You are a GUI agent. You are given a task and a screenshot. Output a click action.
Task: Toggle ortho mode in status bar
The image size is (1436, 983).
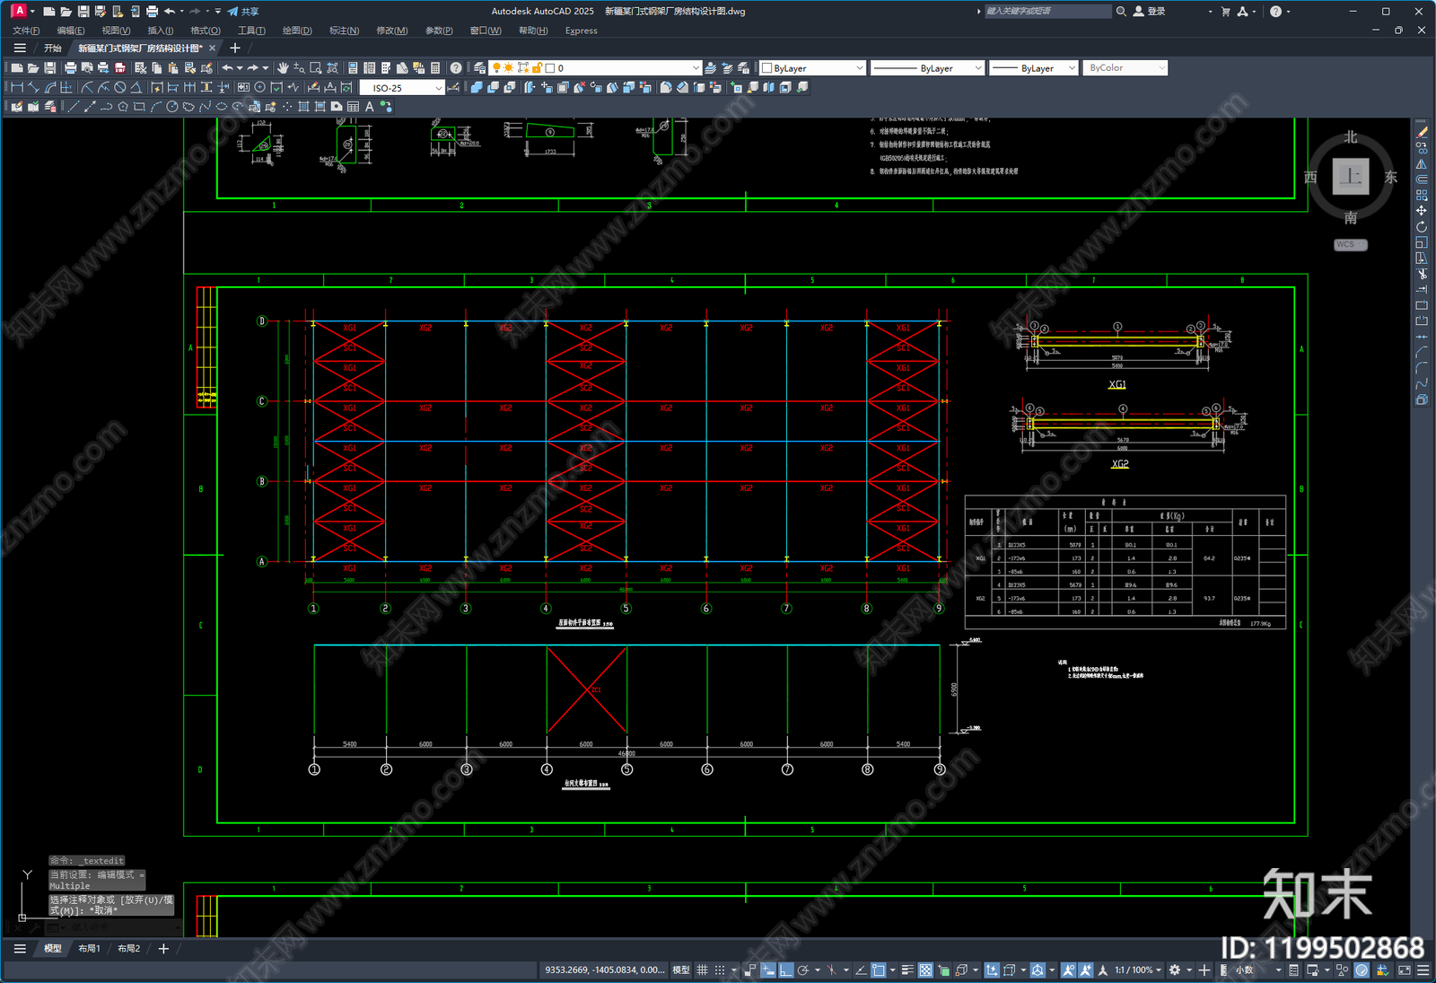(786, 970)
